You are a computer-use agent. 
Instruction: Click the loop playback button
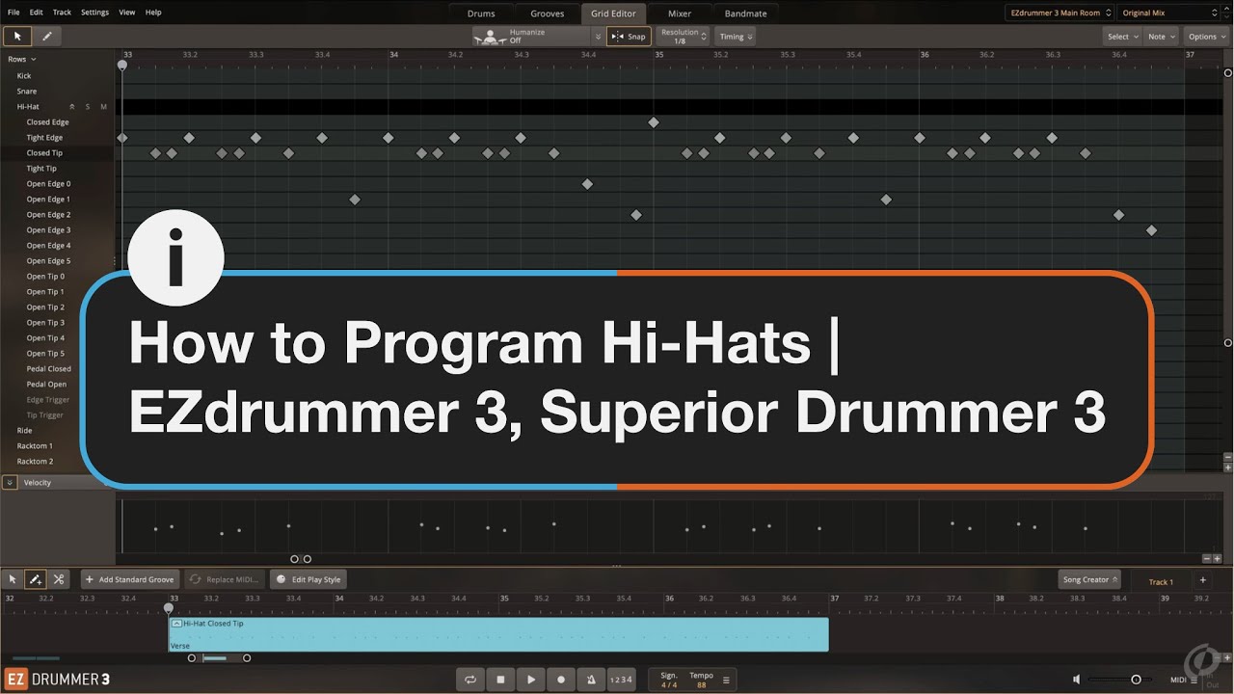tap(470, 680)
